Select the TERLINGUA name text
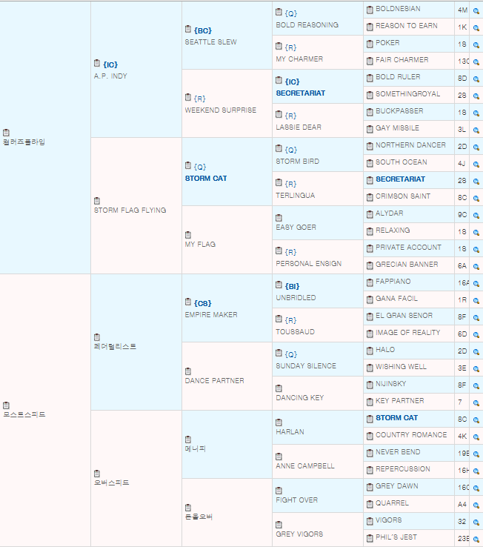This screenshot has width=483, height=547. click(x=296, y=196)
